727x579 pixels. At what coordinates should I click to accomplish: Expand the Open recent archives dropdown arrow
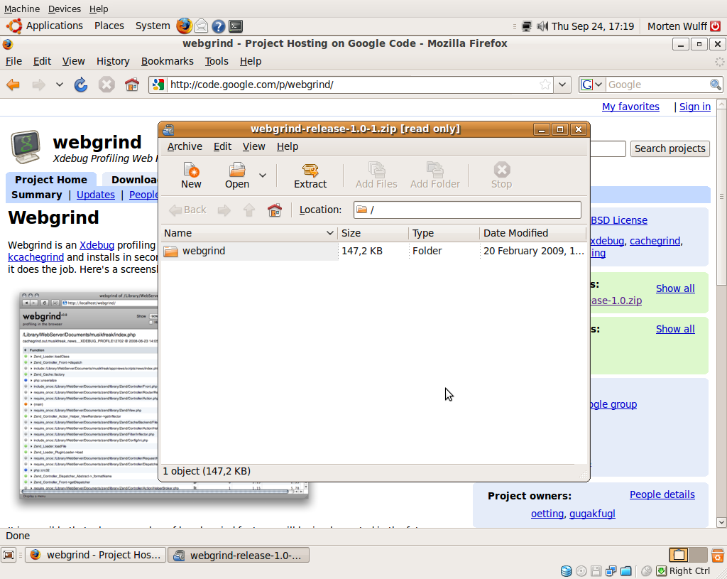point(263,175)
